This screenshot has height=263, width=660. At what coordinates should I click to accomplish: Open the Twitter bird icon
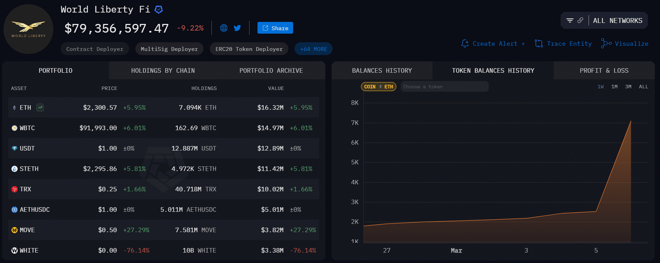(x=237, y=28)
